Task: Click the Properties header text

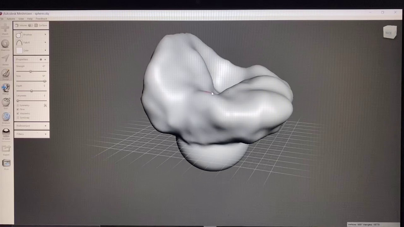Action: [22, 59]
